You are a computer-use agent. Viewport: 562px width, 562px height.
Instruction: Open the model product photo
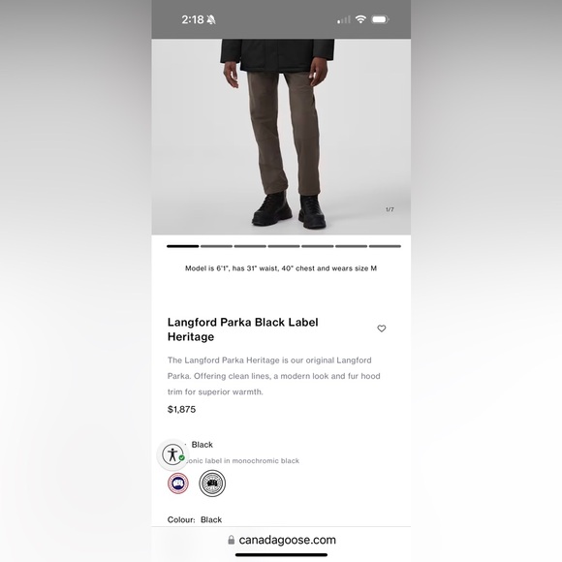click(281, 137)
